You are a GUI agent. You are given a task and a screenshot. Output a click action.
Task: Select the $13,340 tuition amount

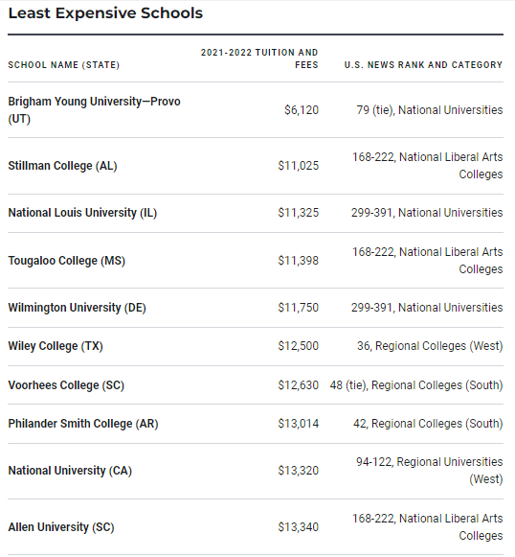point(299,527)
